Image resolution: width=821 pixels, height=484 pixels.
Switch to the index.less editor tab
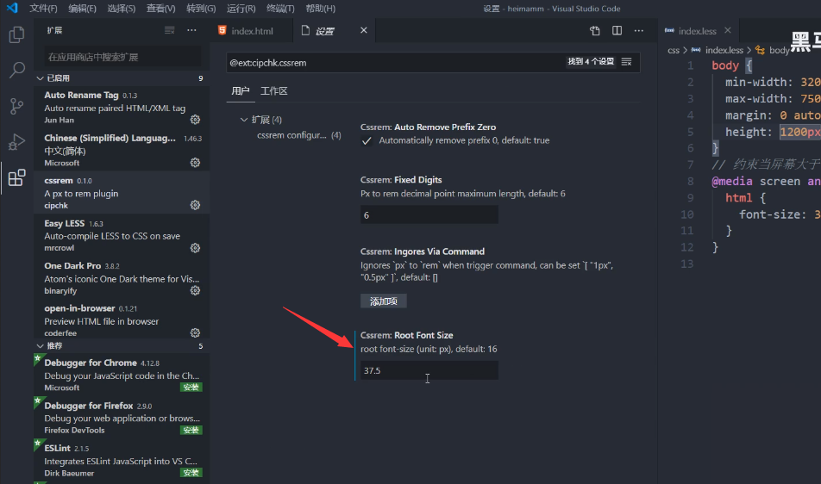point(697,31)
